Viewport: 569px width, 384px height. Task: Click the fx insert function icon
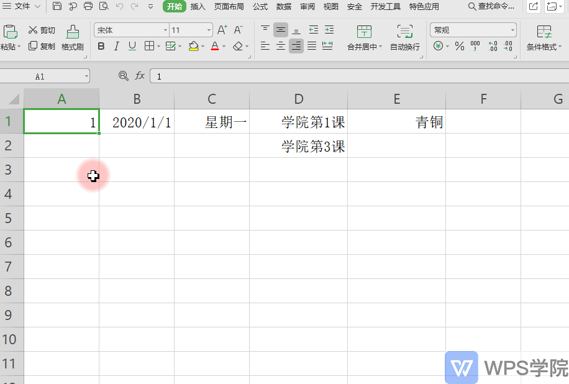[x=140, y=76]
